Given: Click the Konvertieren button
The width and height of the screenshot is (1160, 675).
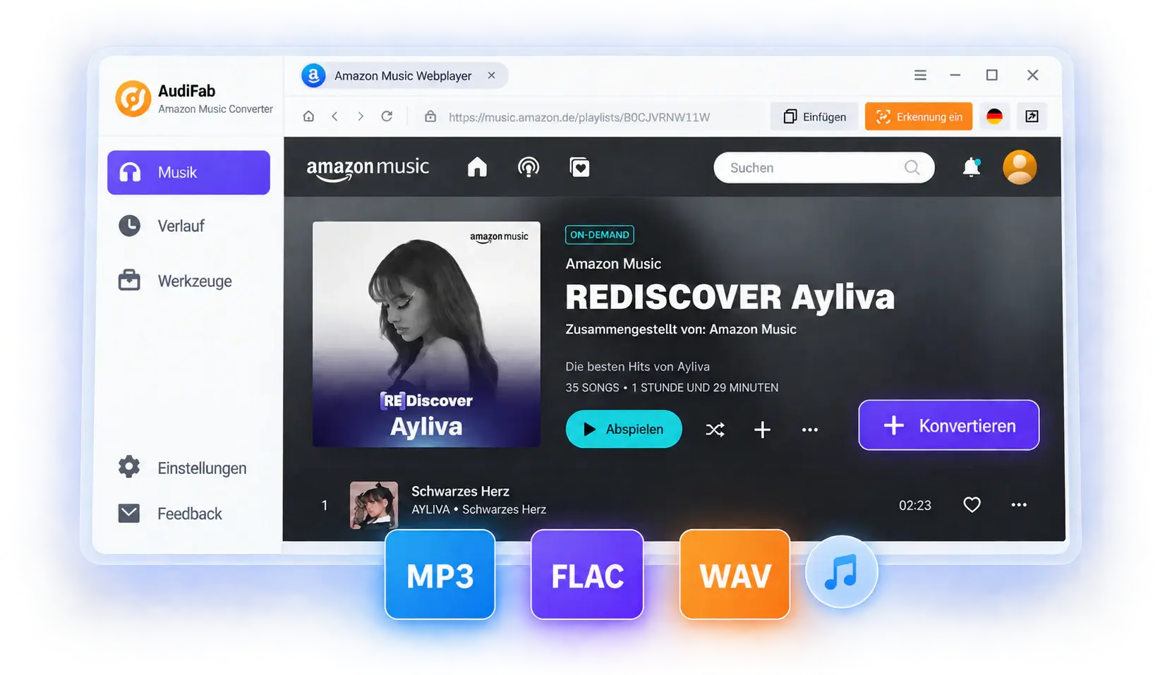Looking at the screenshot, I should (949, 425).
